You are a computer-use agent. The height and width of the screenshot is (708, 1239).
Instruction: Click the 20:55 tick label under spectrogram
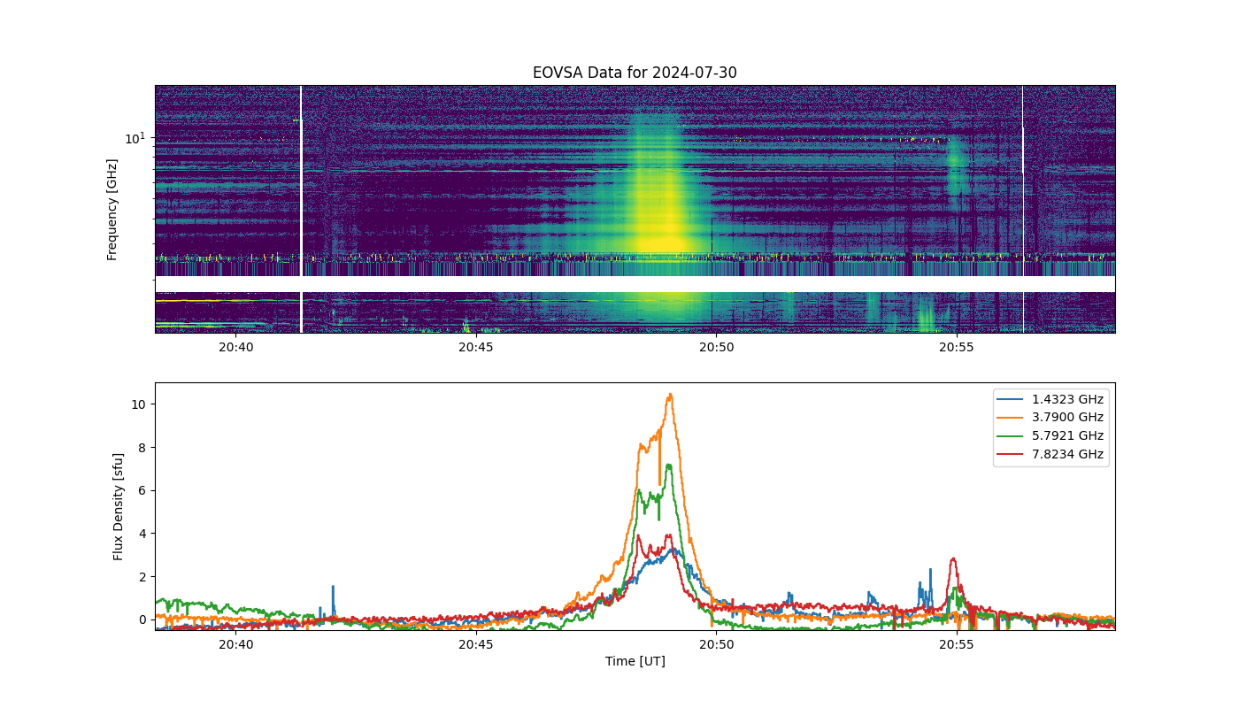click(956, 347)
